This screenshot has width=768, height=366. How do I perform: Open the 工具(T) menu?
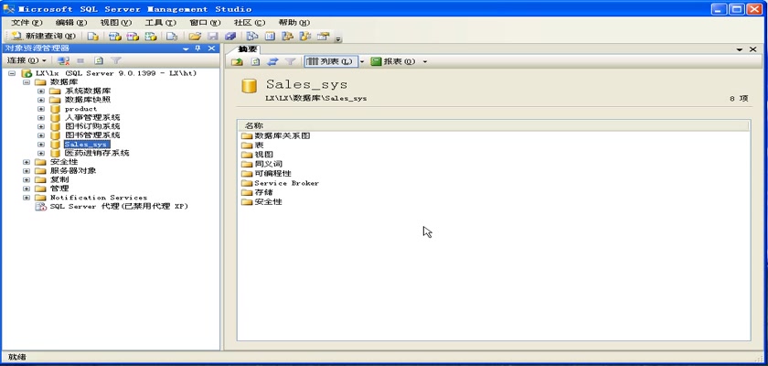161,23
